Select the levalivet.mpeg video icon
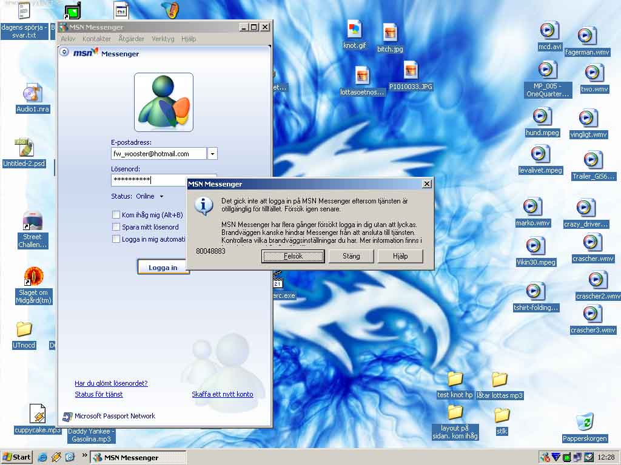621x465 pixels. [540, 154]
